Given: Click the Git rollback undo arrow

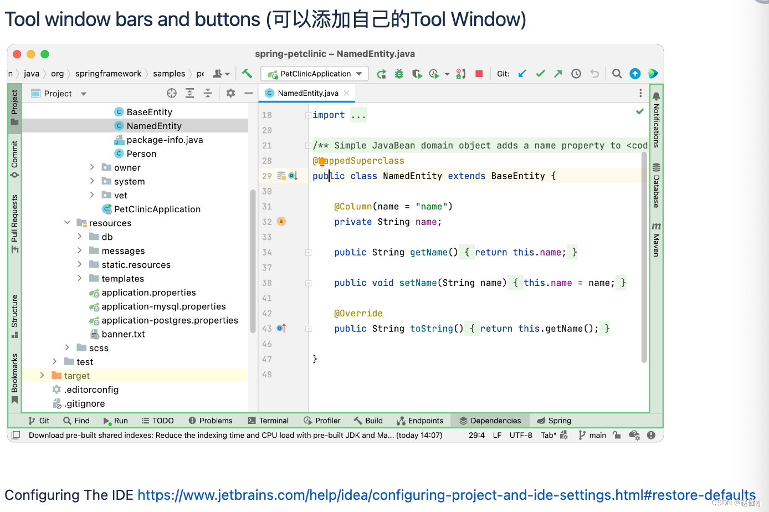Looking at the screenshot, I should [594, 74].
